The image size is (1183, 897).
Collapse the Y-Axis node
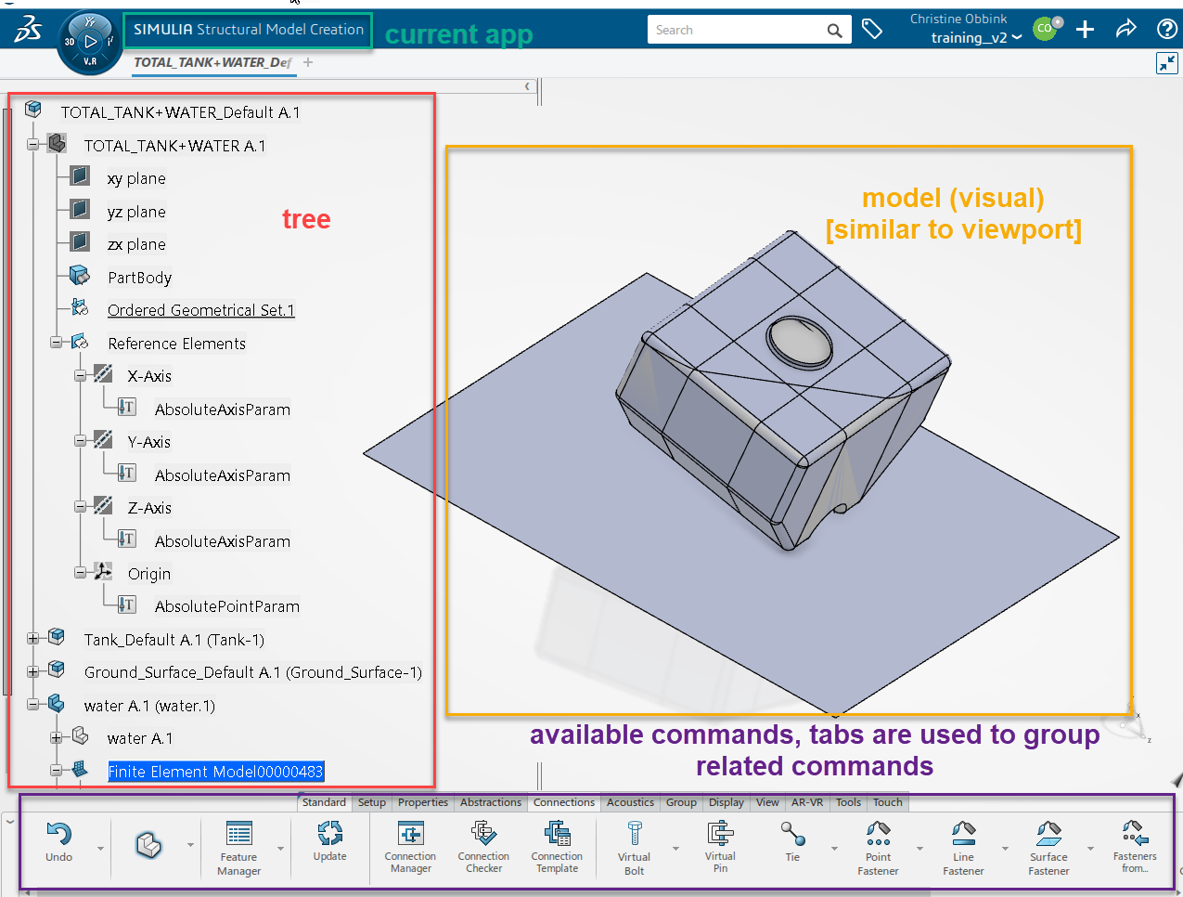(x=81, y=442)
